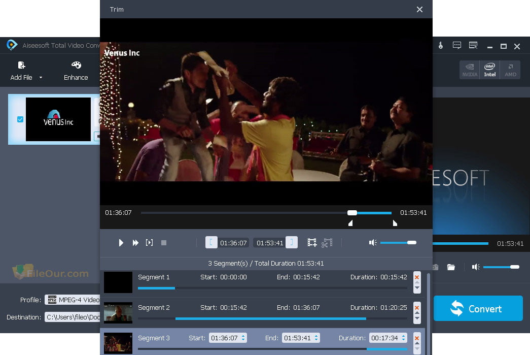The image size is (530, 355).
Task: Click the Segment 3 Duration stepper arrows
Action: [x=403, y=338]
